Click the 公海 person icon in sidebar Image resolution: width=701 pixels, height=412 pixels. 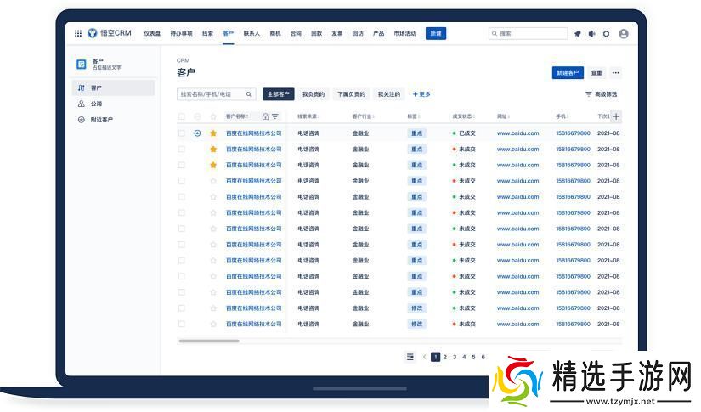pyautogui.click(x=81, y=104)
